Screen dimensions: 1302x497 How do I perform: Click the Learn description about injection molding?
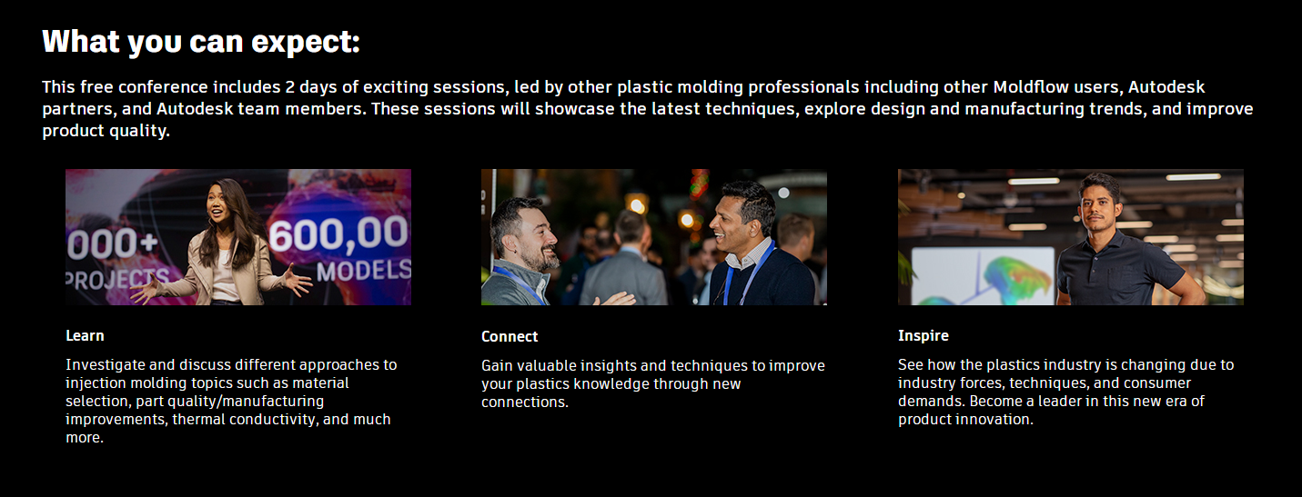coord(231,401)
